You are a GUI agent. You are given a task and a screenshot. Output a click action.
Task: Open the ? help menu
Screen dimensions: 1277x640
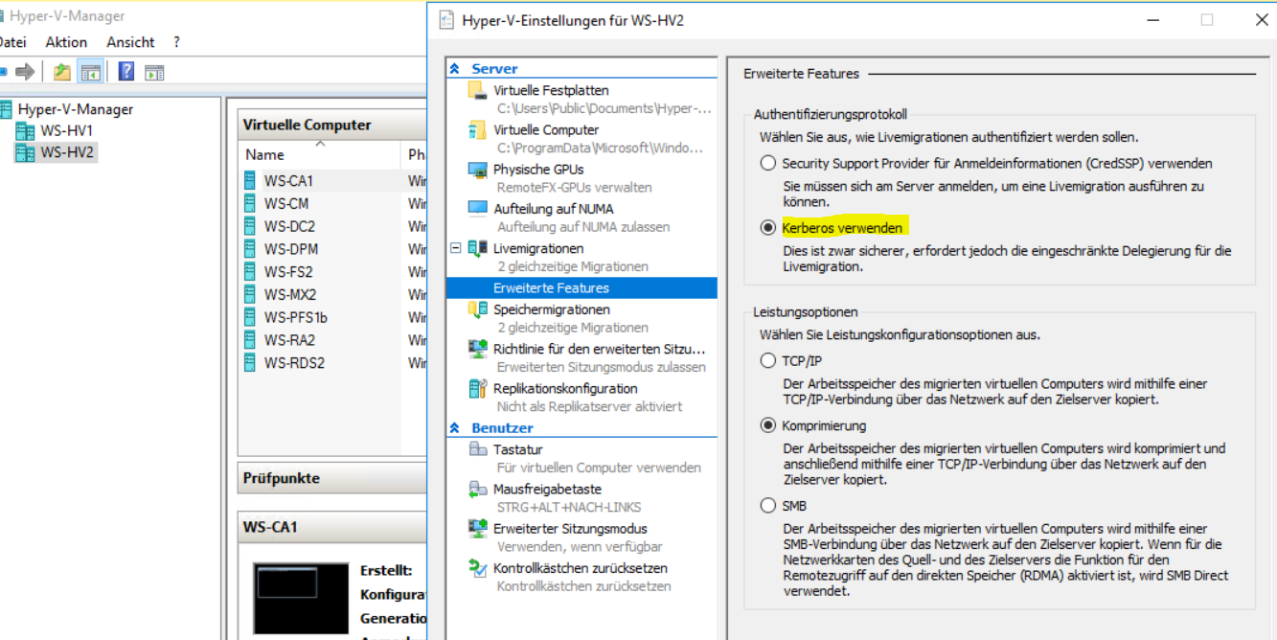coord(176,42)
